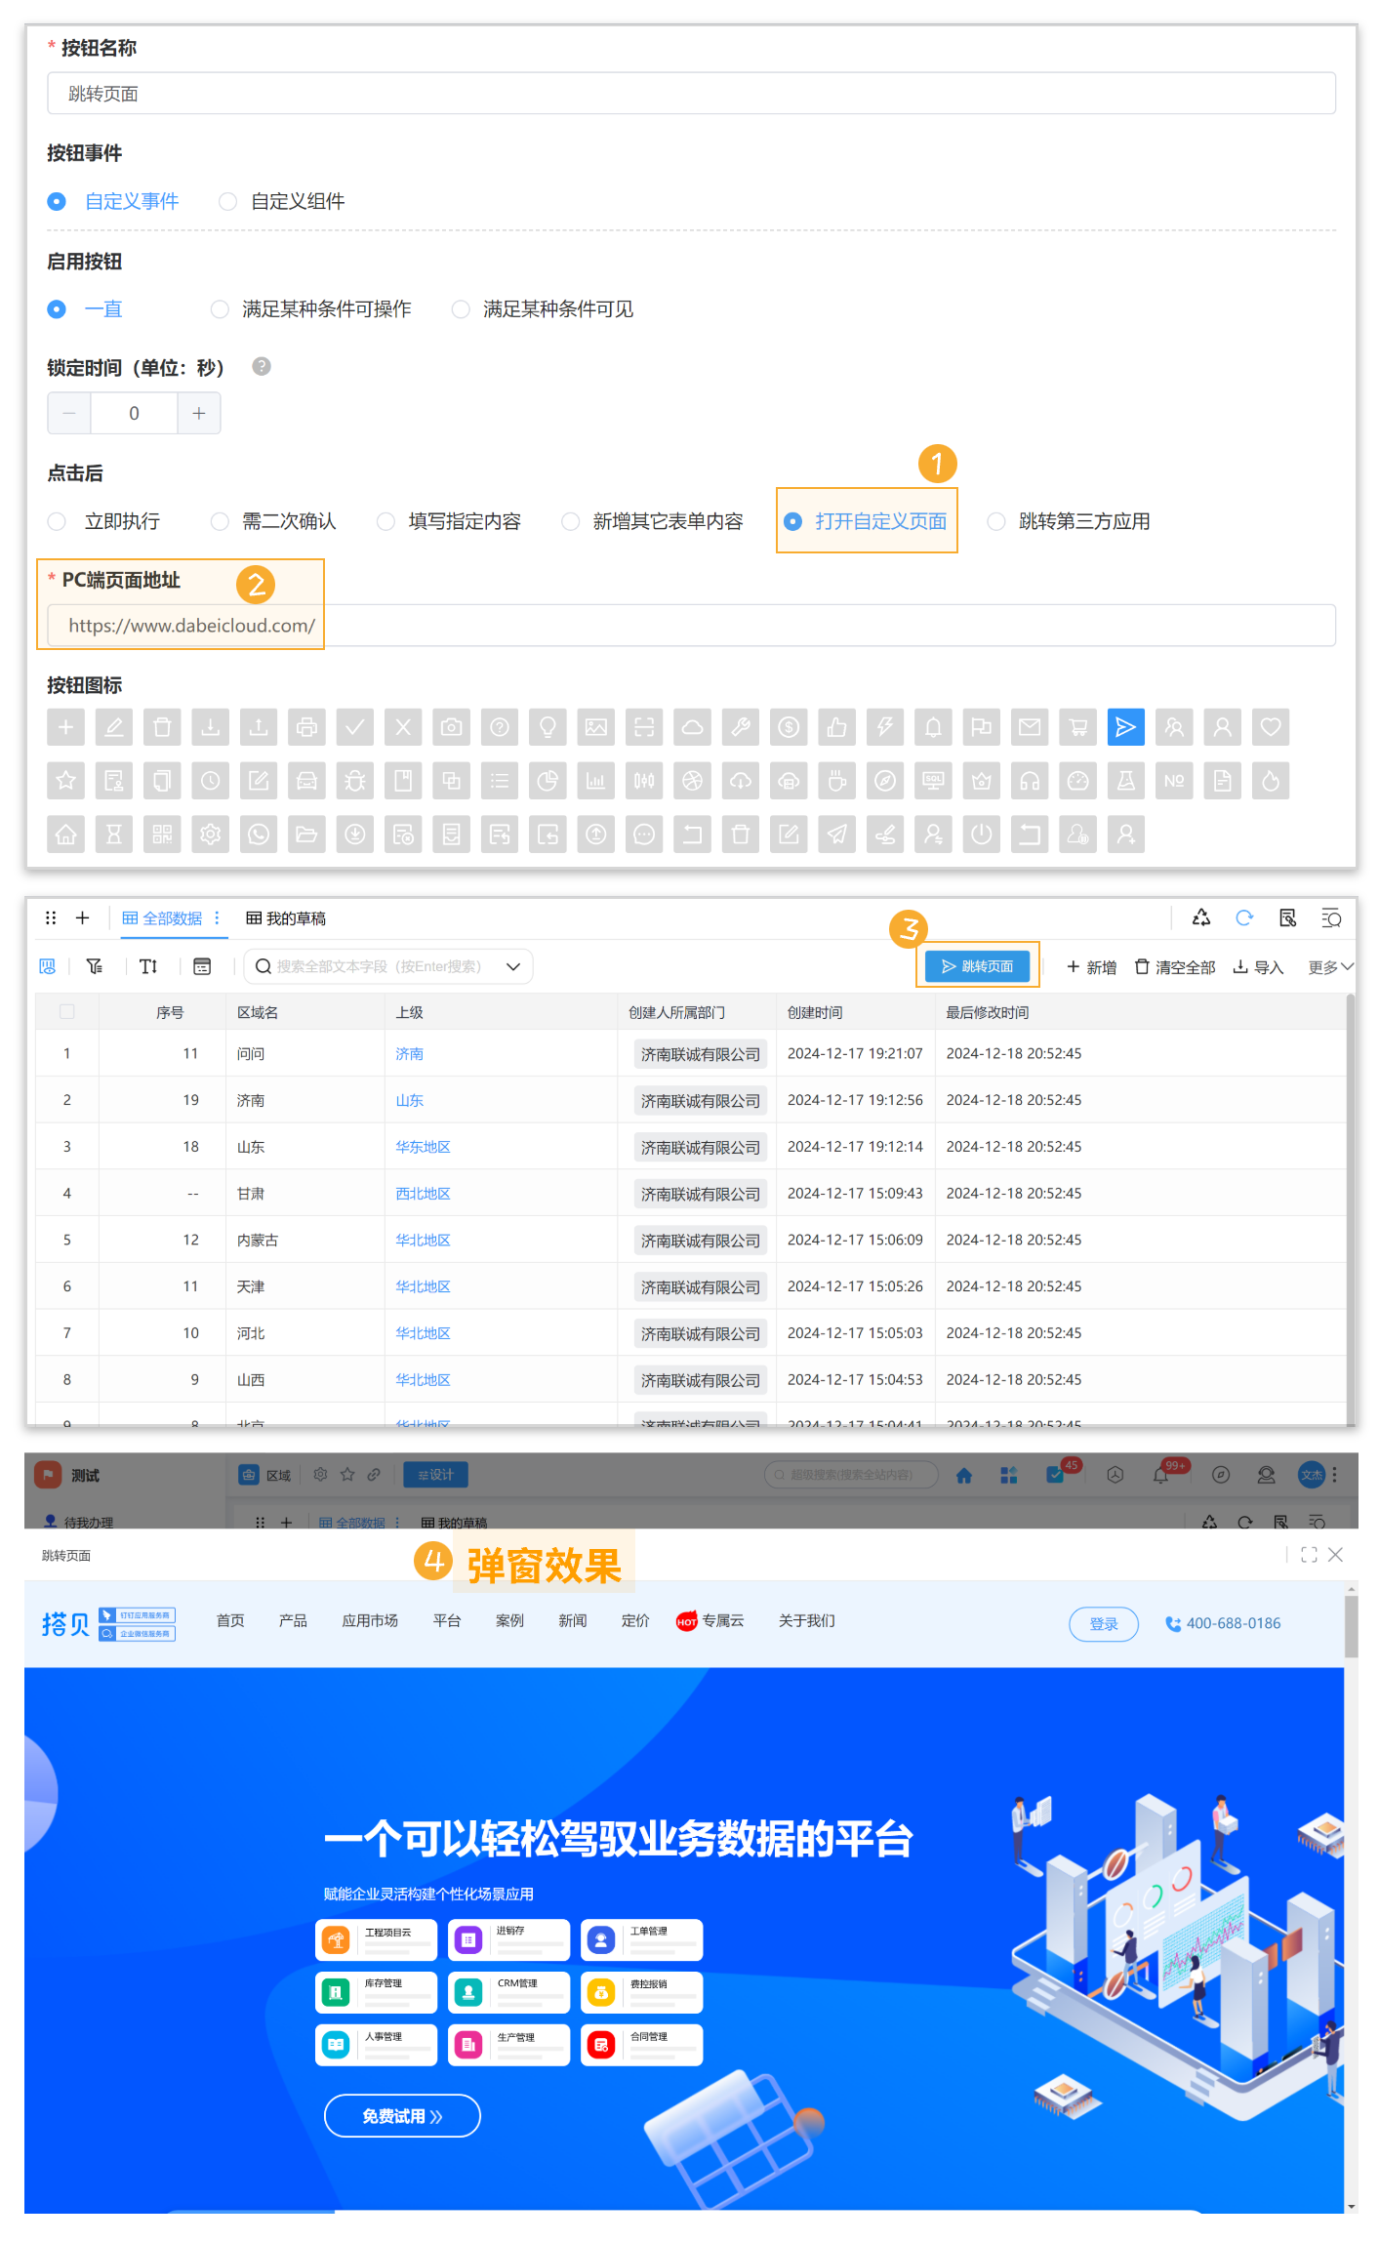Open 应用市场 in the website menu

point(370,1620)
